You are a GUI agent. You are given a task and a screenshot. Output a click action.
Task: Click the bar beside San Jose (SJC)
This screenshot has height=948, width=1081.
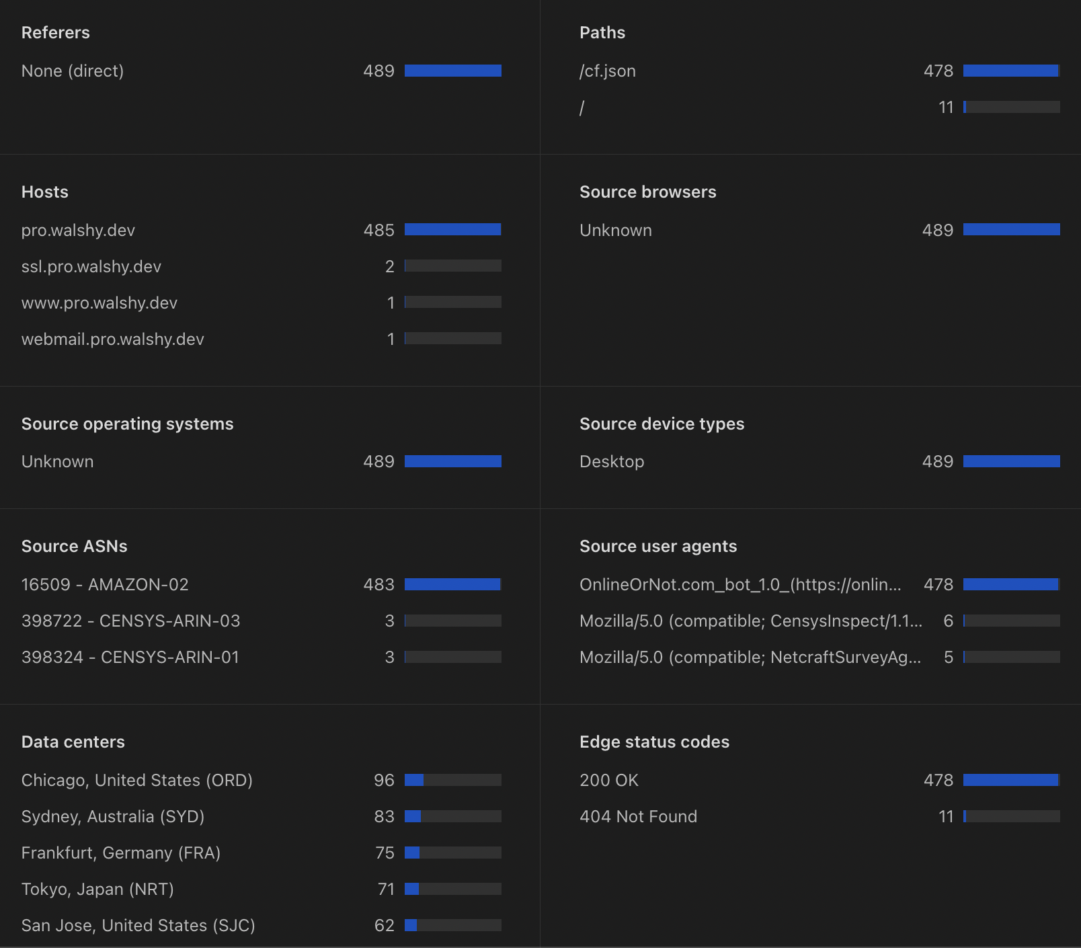tap(452, 925)
